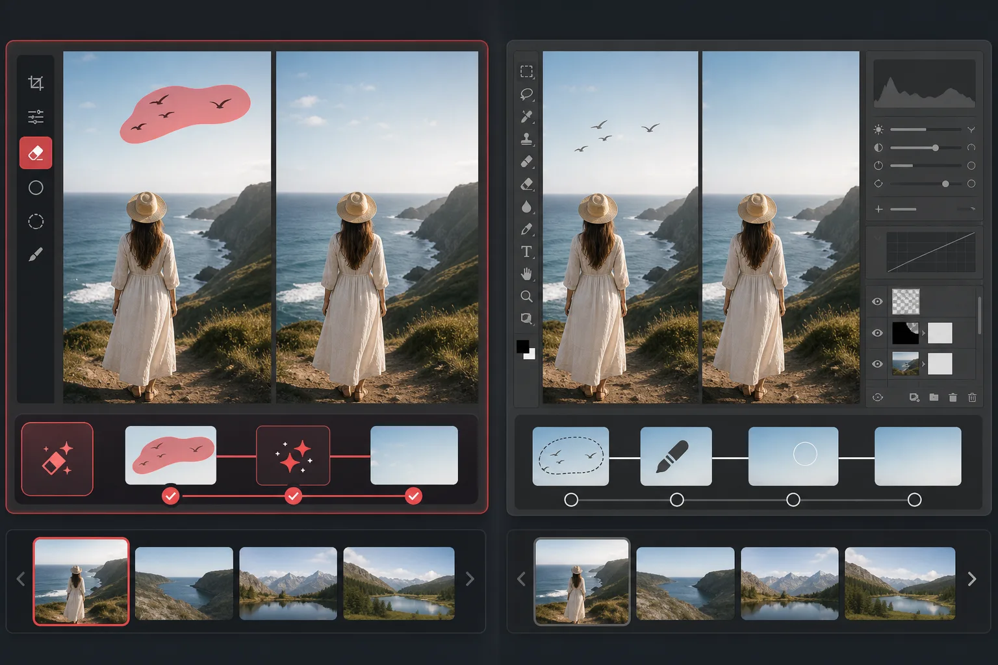Viewport: 998px width, 665px height.
Task: Advance the left filmstrip with right chevron
Action: coord(470,579)
